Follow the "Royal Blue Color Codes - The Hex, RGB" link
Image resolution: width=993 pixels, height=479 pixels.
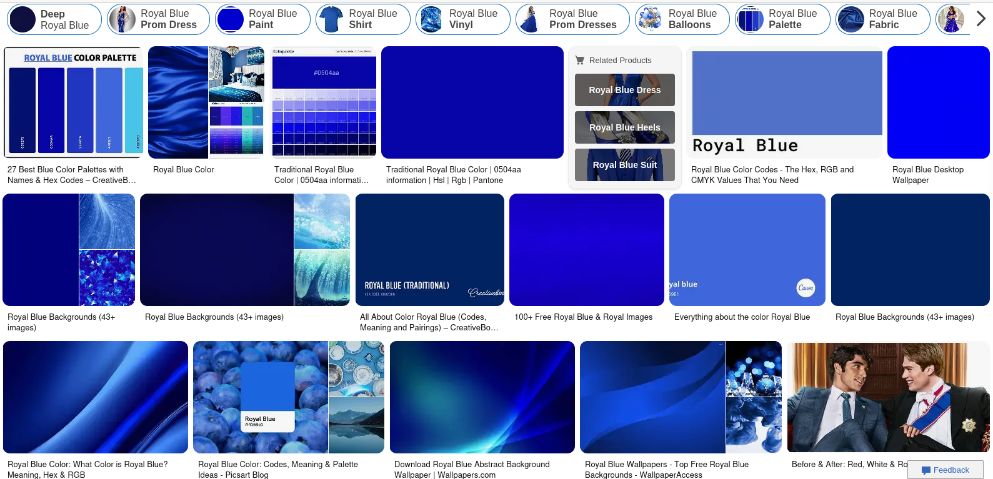click(x=772, y=175)
